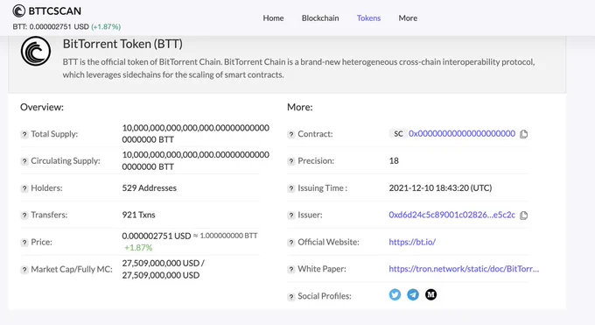Click the More: section heading
Viewport: 595px width, 325px height.
pos(300,107)
